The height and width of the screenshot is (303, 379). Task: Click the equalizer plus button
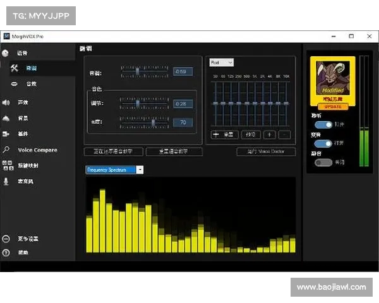(x=270, y=134)
